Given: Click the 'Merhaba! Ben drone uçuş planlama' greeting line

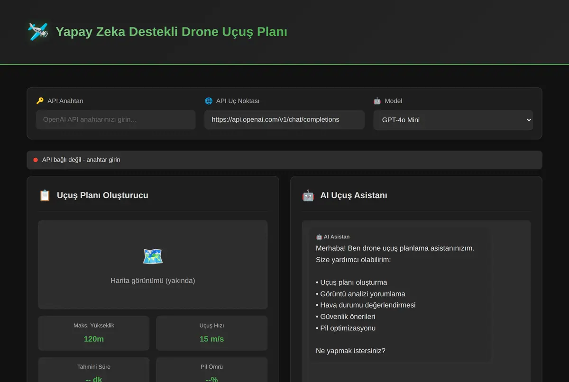Looking at the screenshot, I should (x=395, y=248).
